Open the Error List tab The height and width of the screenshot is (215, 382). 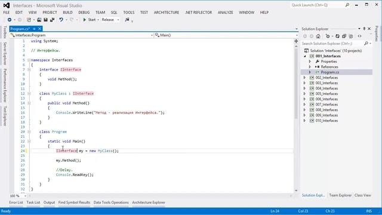click(x=16, y=202)
